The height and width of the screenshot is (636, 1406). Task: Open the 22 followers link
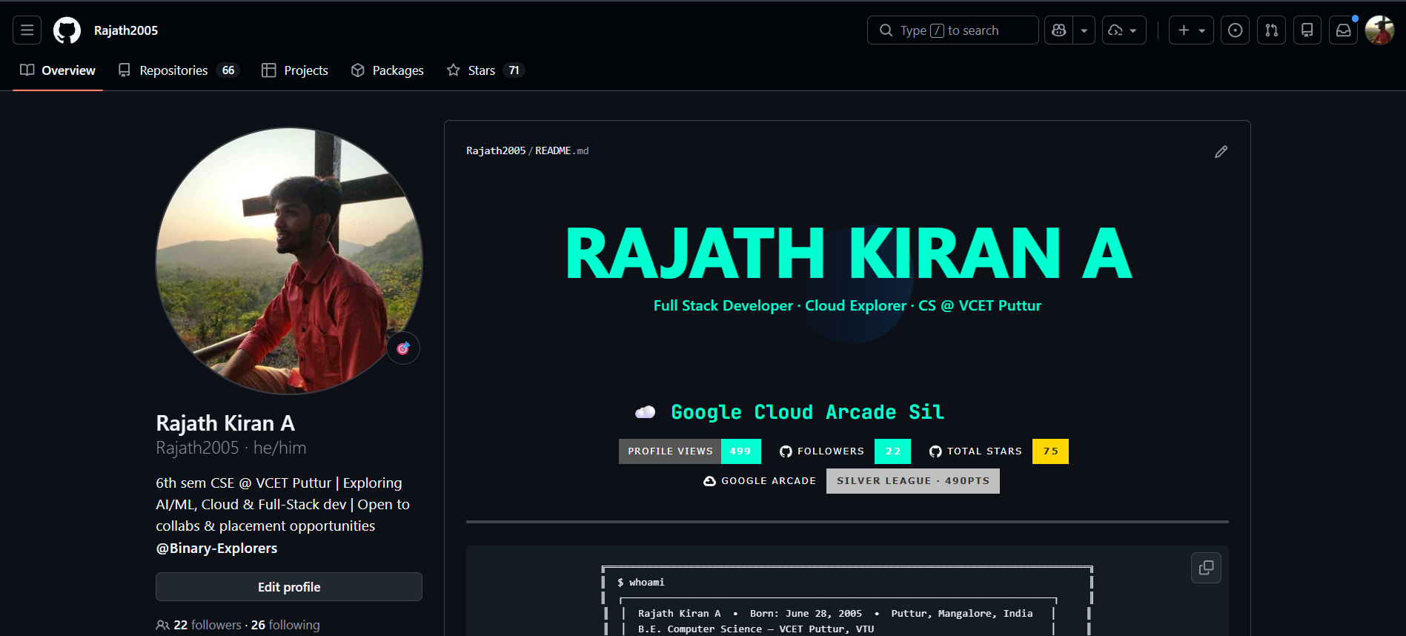pyautogui.click(x=208, y=625)
